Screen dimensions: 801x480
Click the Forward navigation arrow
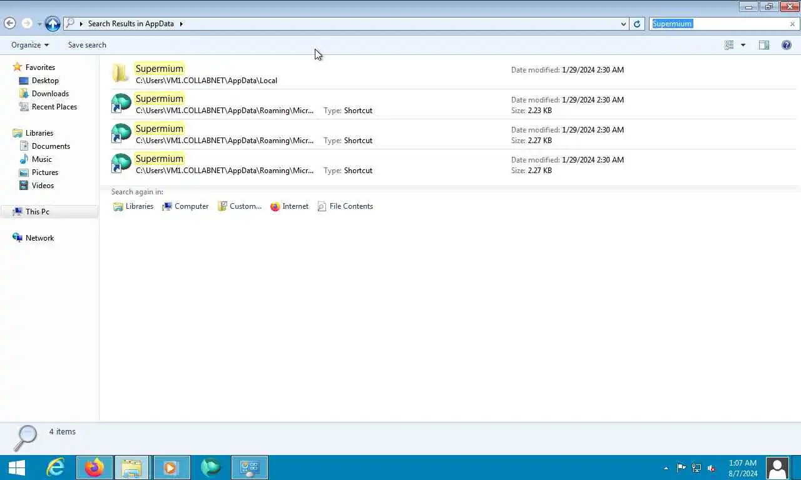click(27, 23)
